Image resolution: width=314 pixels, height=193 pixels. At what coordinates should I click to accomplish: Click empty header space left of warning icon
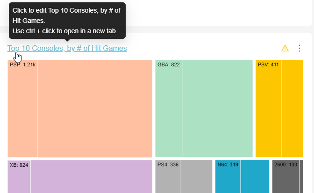(x=203, y=48)
